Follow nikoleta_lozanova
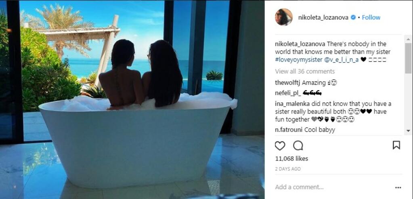The height and width of the screenshot is (199, 413). coord(371,17)
